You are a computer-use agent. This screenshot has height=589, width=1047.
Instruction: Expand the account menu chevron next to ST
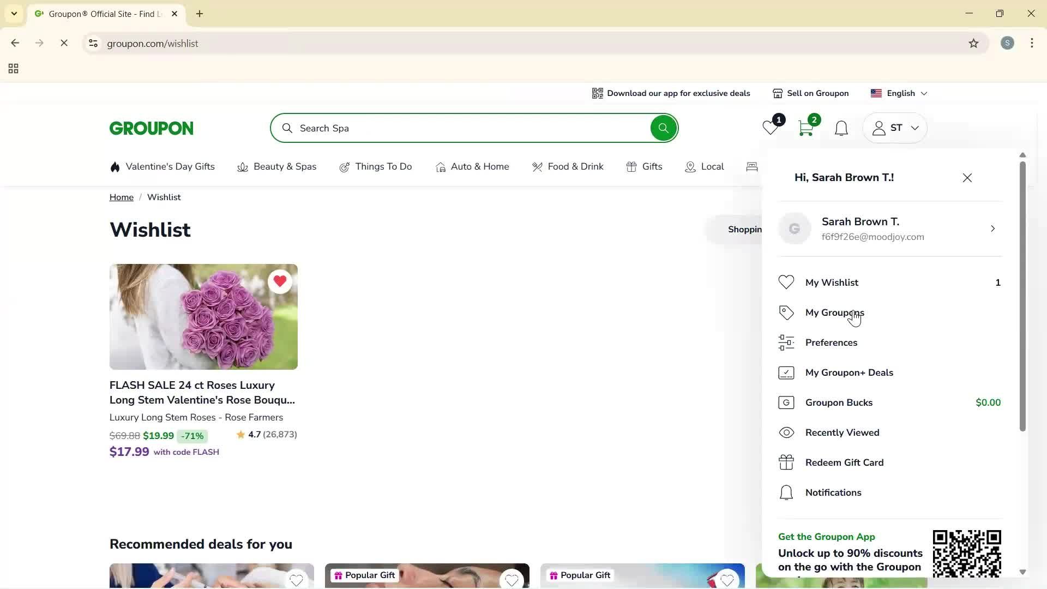(914, 128)
